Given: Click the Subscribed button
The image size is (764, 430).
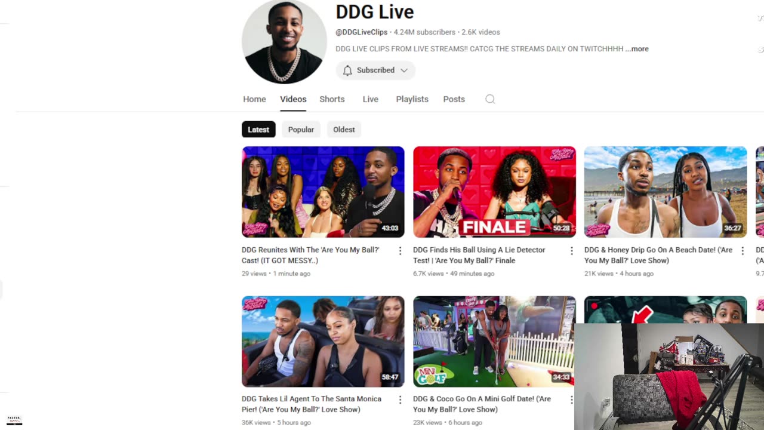Looking at the screenshot, I should click(x=375, y=70).
